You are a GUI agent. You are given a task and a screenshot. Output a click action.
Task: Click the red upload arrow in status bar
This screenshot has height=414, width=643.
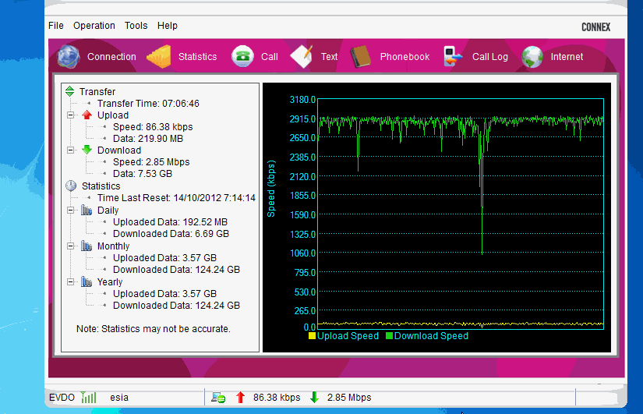[x=240, y=397]
